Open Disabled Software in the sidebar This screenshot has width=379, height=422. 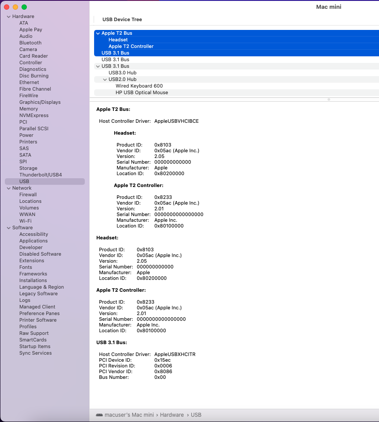pyautogui.click(x=40, y=254)
